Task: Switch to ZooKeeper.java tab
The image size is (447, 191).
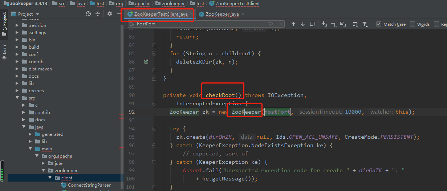Action: tap(222, 14)
